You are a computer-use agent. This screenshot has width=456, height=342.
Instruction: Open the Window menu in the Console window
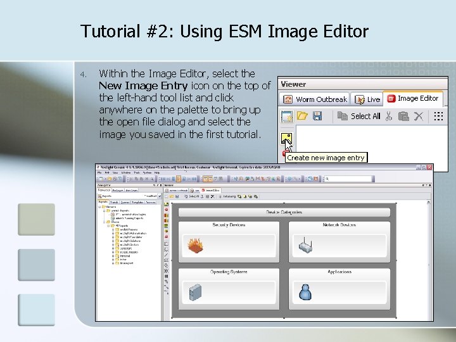[126, 173]
